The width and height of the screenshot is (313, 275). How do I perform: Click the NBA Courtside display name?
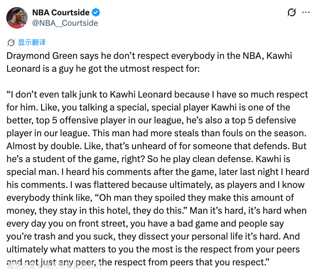coord(61,12)
